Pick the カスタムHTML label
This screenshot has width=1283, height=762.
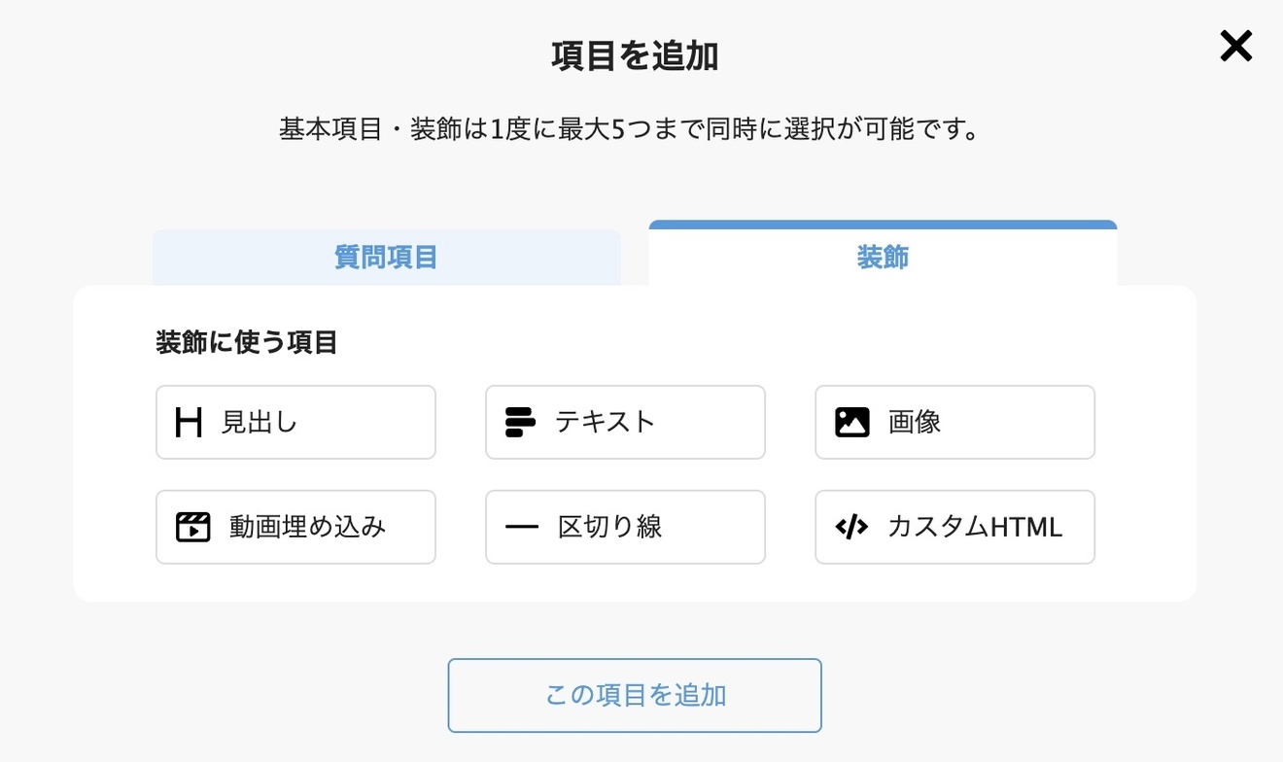pos(975,527)
